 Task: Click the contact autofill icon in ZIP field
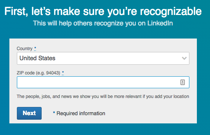183,82
